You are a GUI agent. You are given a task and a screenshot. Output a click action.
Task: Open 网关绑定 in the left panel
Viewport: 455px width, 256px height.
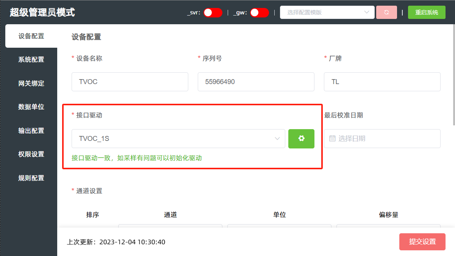pyautogui.click(x=30, y=83)
